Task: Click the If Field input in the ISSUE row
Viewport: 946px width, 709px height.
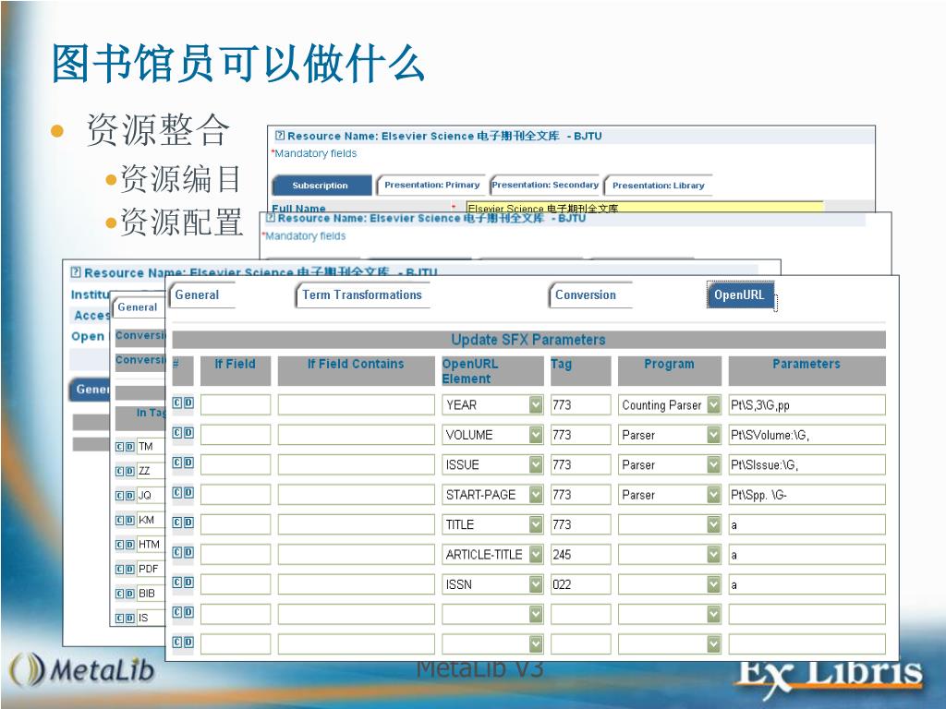Action: click(x=236, y=464)
